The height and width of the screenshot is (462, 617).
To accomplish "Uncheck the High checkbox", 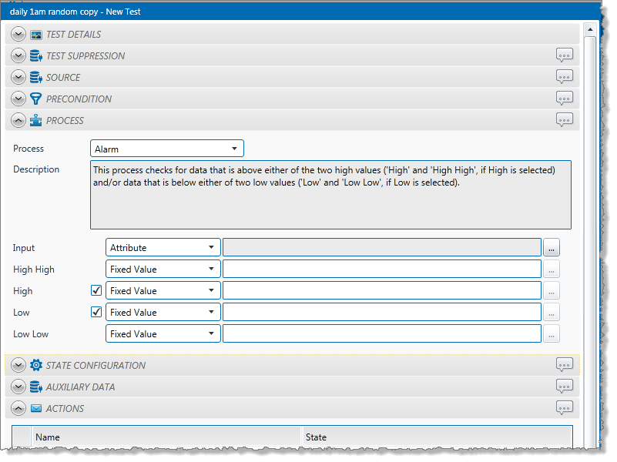I will (96, 291).
